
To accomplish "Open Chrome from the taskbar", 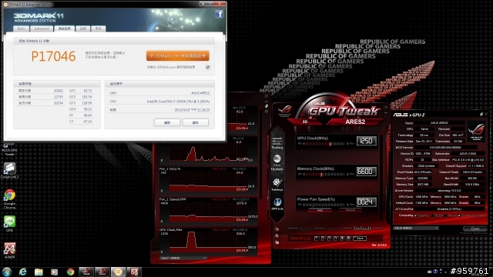I will 70,272.
